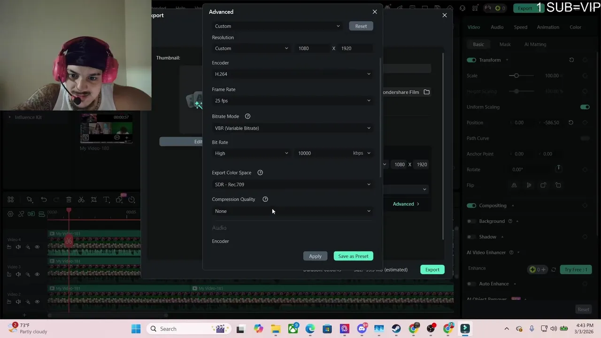Screen dimensions: 601x338
Task: Mute the Video 3 track
Action: [18, 274]
